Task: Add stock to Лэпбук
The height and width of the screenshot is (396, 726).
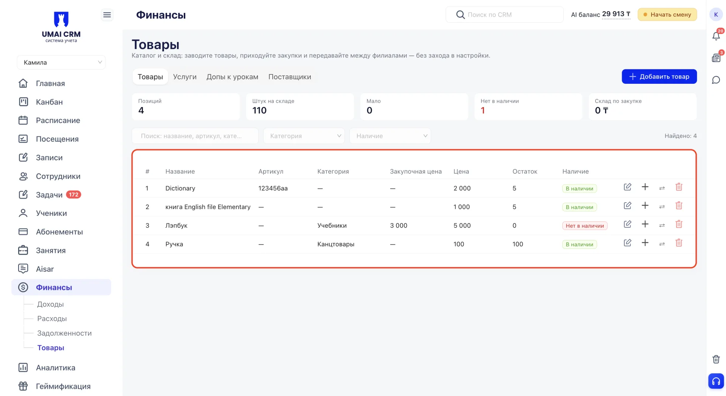Action: click(645, 224)
